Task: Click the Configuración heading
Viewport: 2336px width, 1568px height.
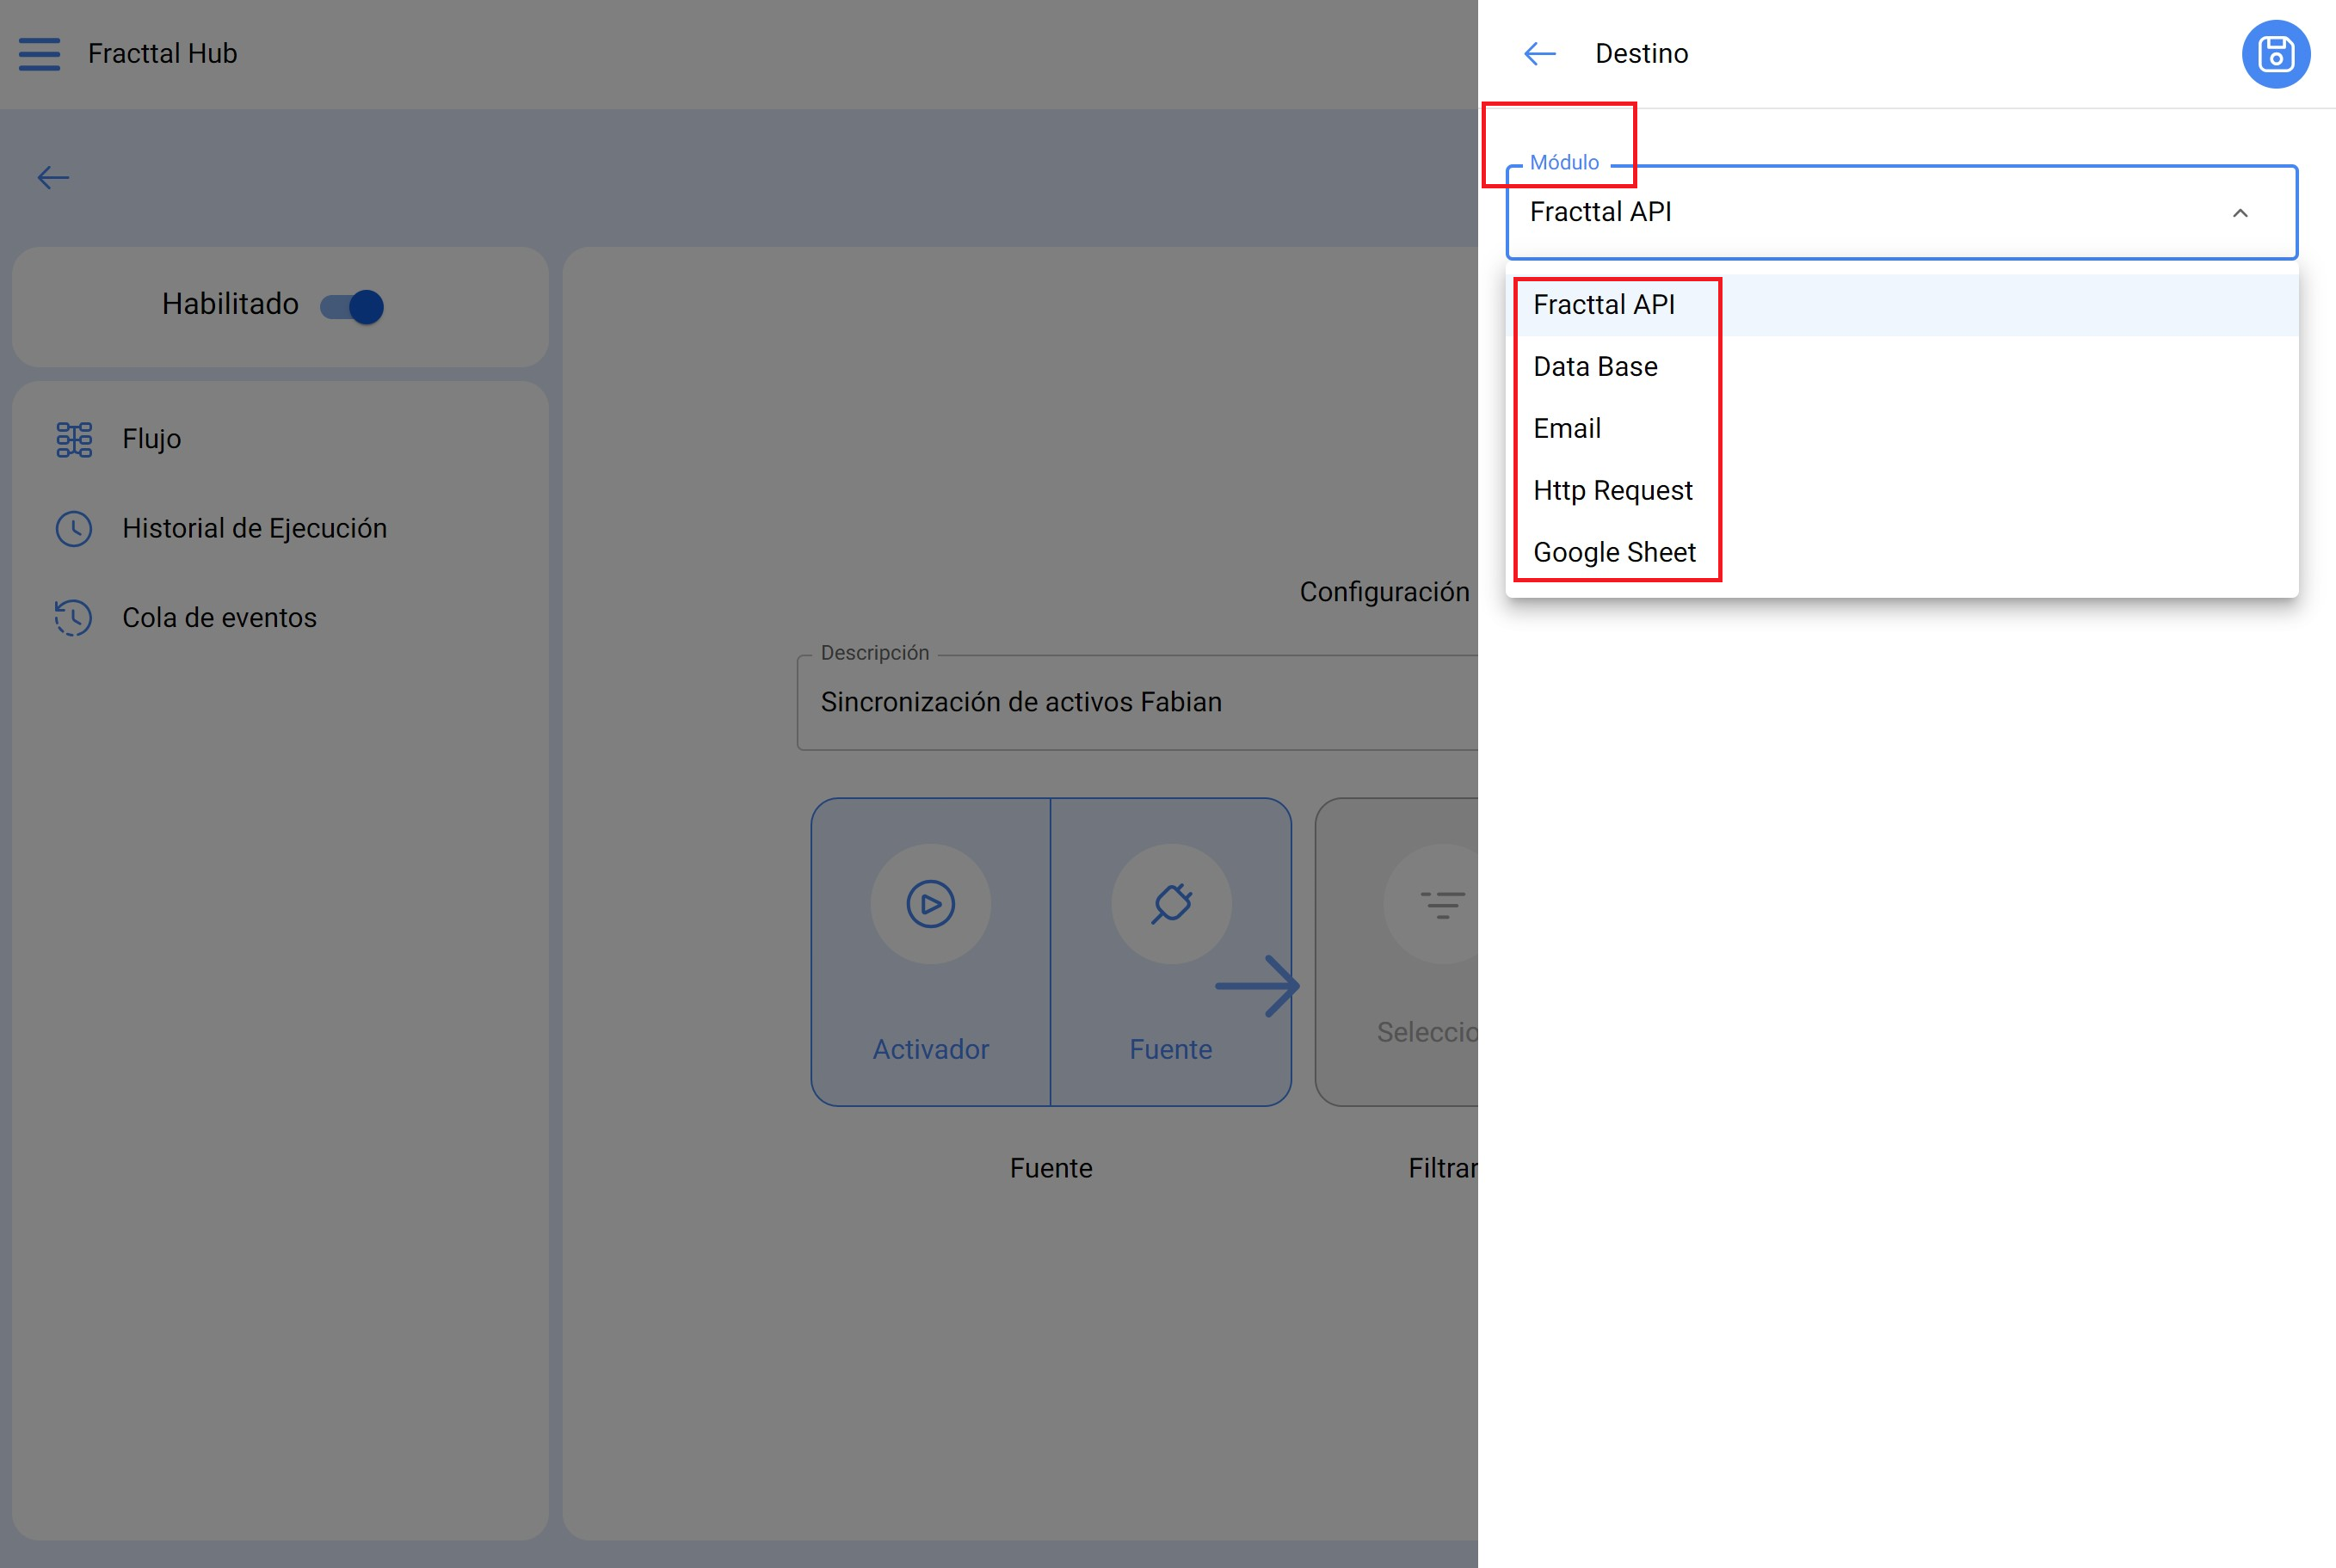Action: pyautogui.click(x=1384, y=592)
